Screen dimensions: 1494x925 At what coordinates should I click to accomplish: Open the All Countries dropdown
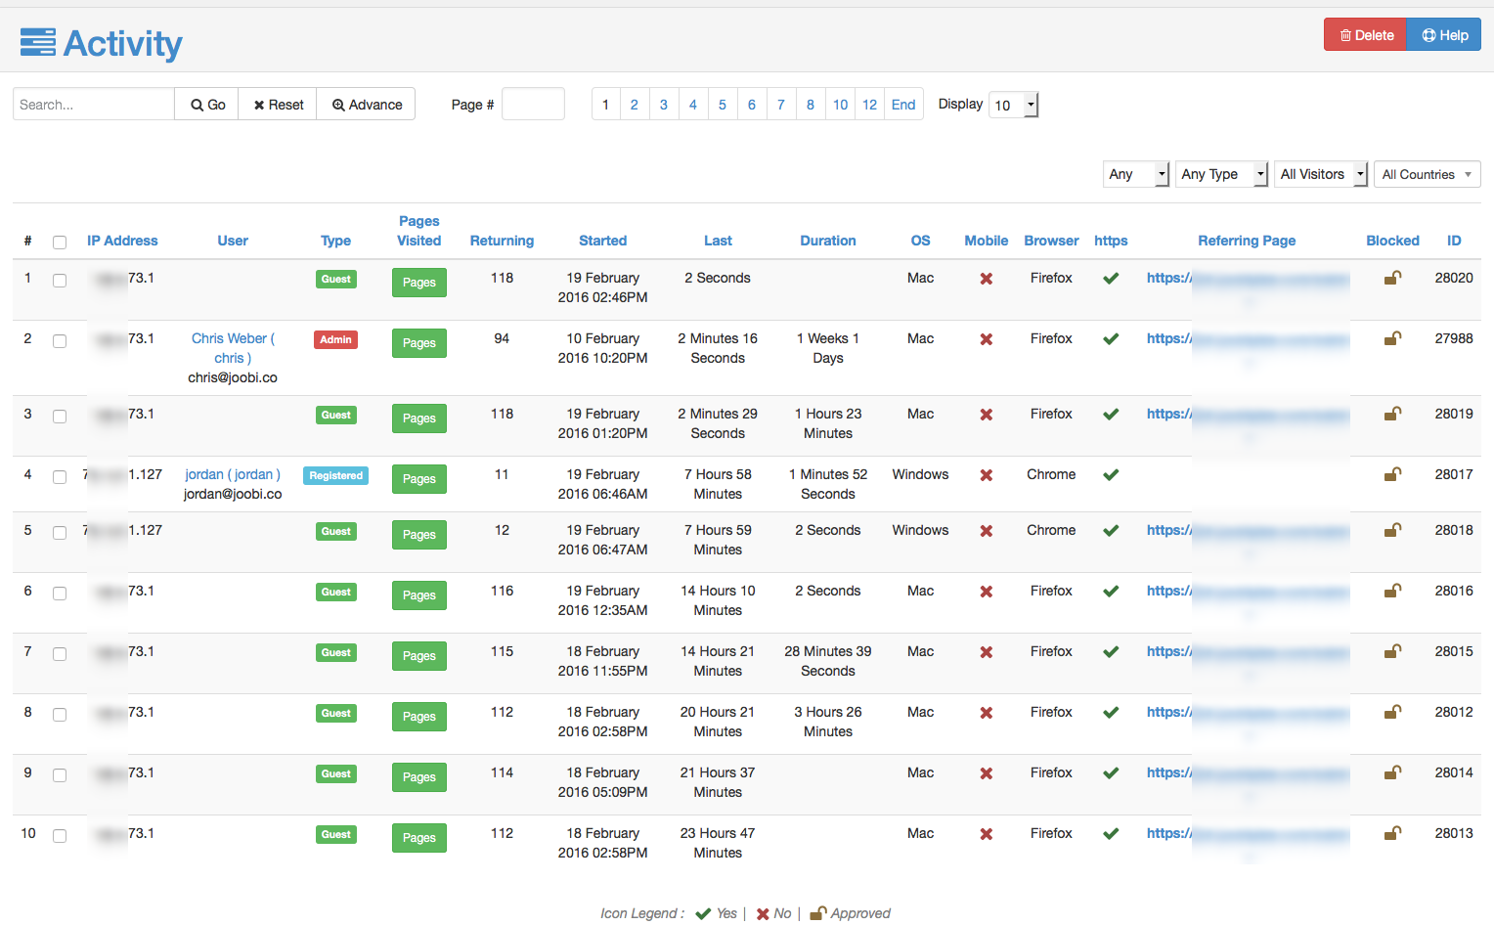1428,174
